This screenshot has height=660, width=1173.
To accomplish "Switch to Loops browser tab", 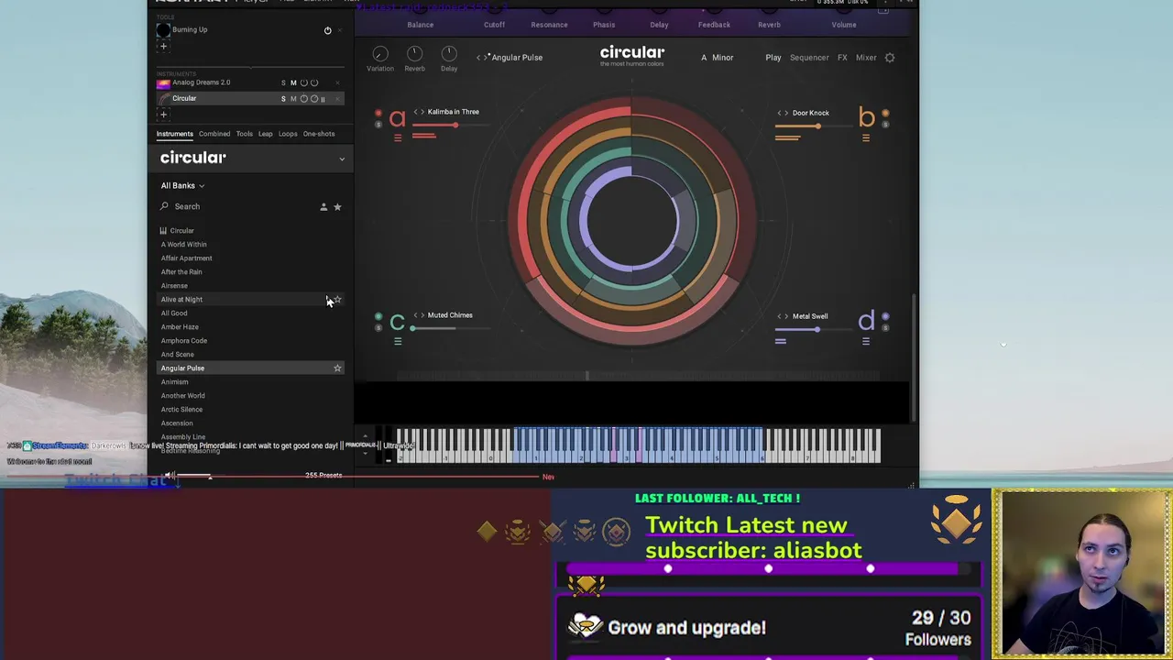I will (288, 134).
